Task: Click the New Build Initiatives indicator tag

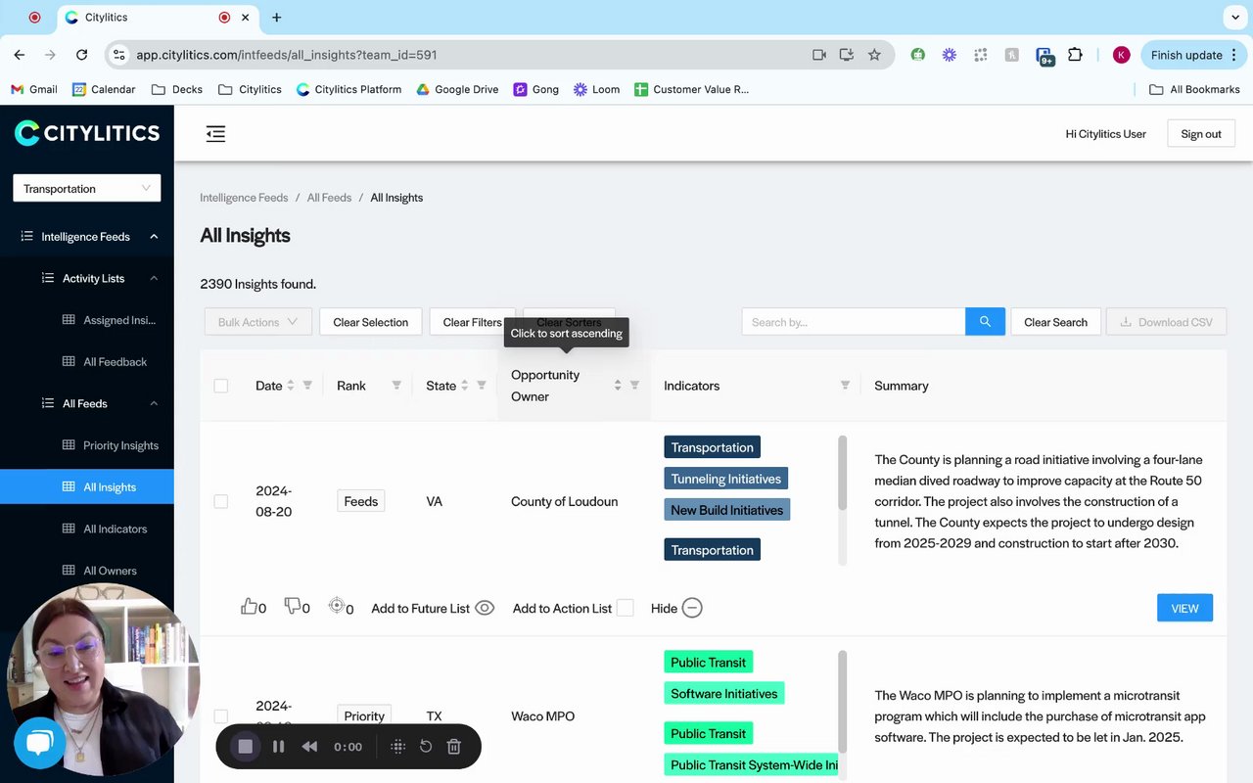Action: coord(727,510)
